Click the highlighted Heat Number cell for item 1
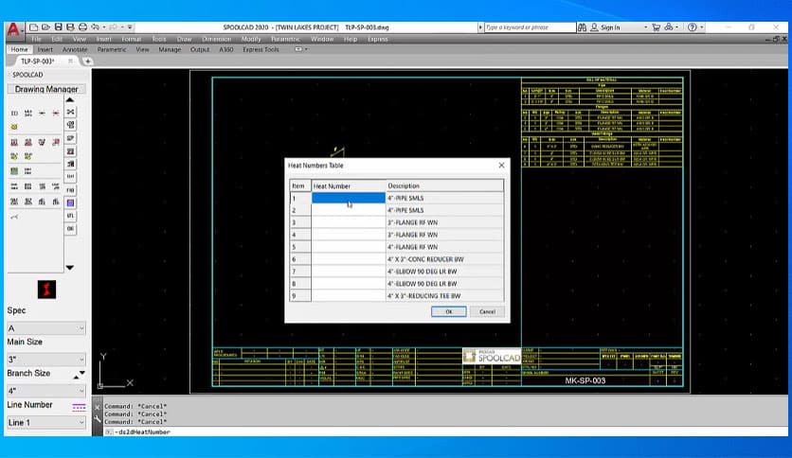Viewport: 792px width, 458px height. [348, 198]
